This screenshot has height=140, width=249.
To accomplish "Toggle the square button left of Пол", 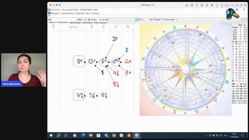I will 137,19.
